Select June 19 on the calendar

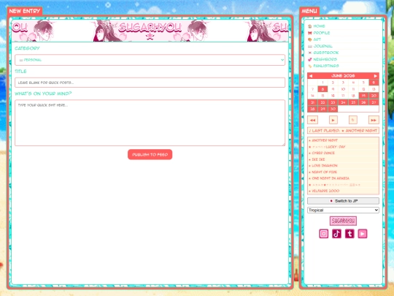click(363, 96)
